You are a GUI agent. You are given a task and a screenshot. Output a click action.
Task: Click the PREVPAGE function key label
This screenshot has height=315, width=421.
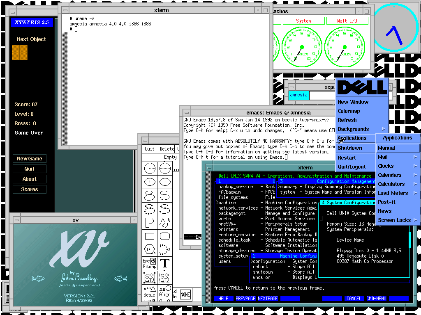click(x=245, y=299)
